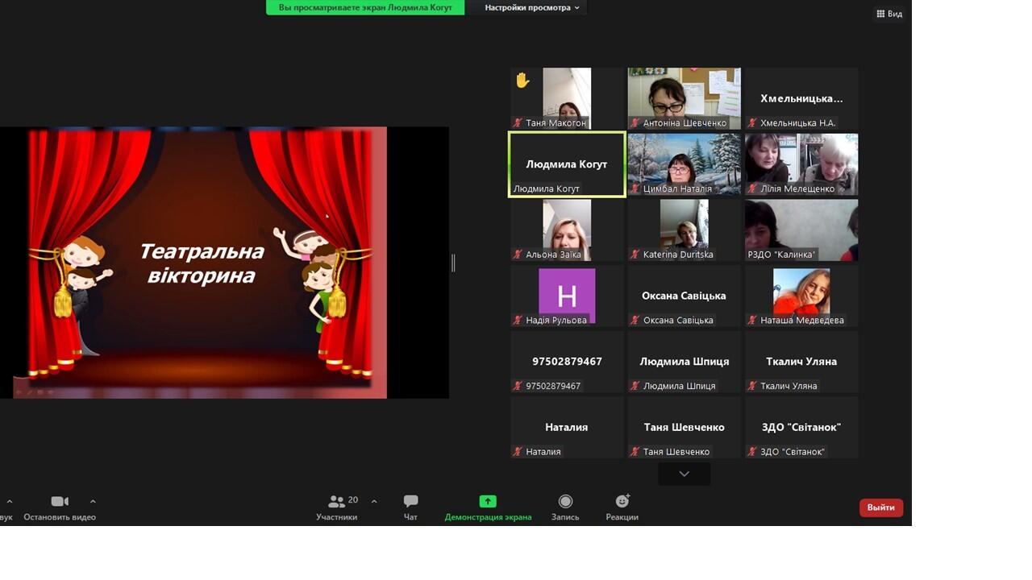Select Таня Шевченко participant tile

pos(684,428)
